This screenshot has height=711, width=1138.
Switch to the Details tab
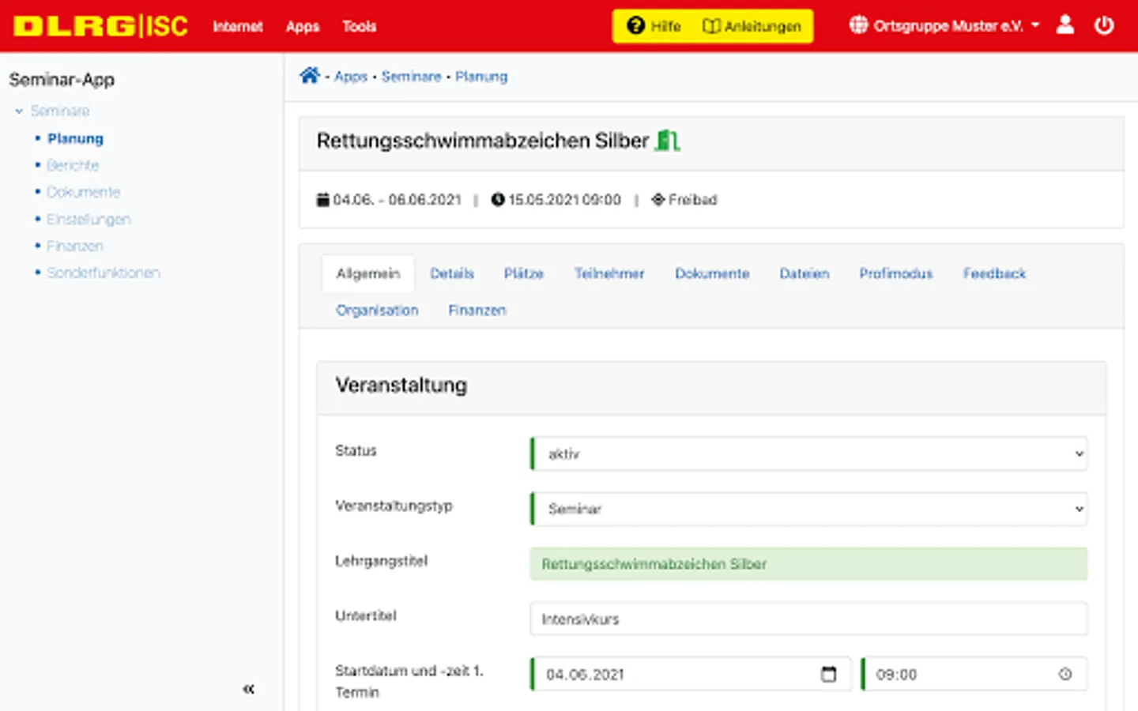(452, 273)
